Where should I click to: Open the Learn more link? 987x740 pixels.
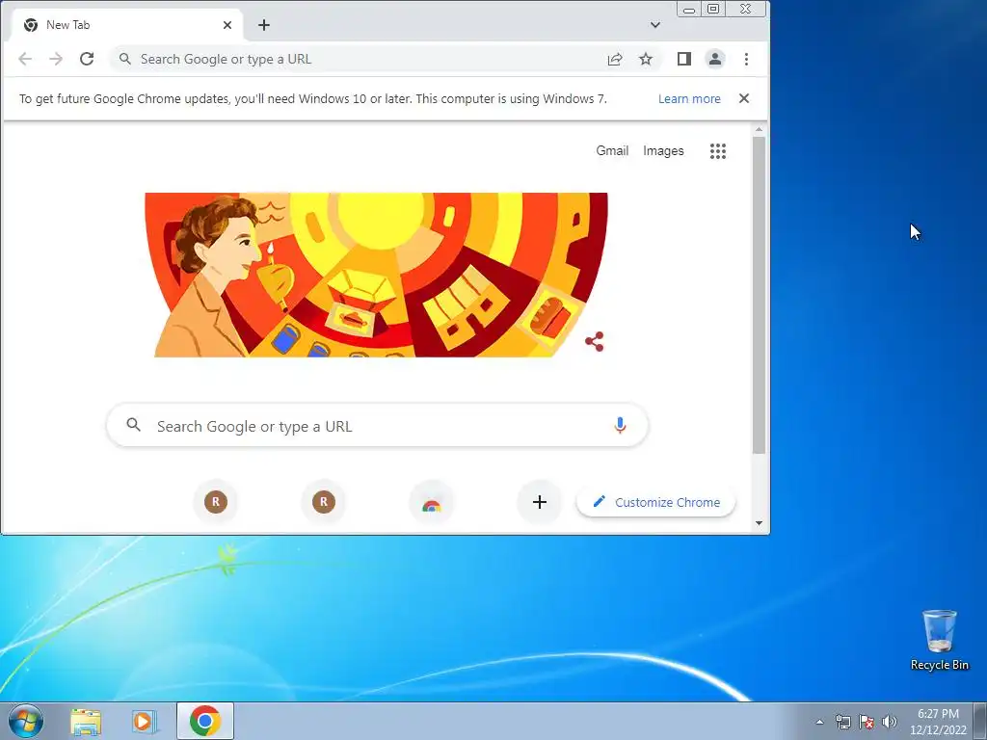pyautogui.click(x=689, y=99)
